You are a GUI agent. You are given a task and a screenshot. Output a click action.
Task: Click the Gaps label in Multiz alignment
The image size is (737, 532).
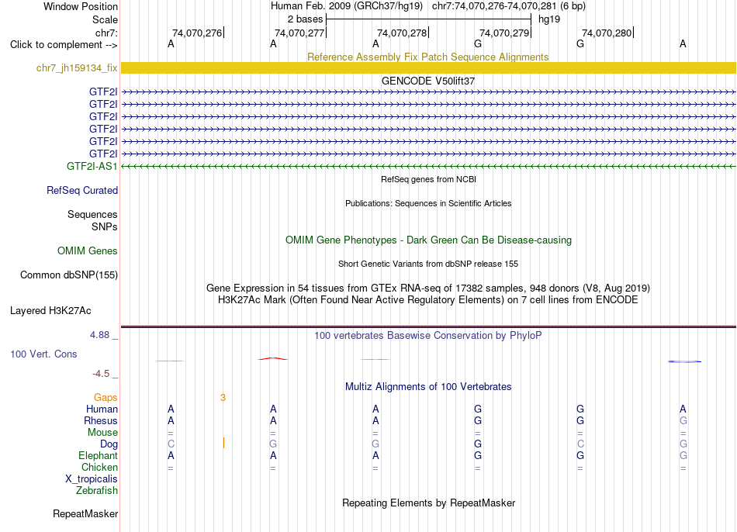pos(106,398)
